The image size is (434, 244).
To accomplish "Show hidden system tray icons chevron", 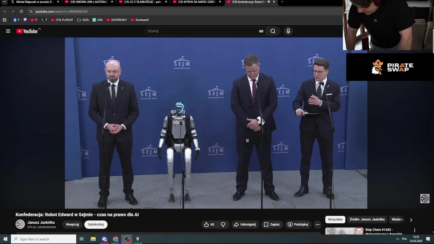I will 397,239.
